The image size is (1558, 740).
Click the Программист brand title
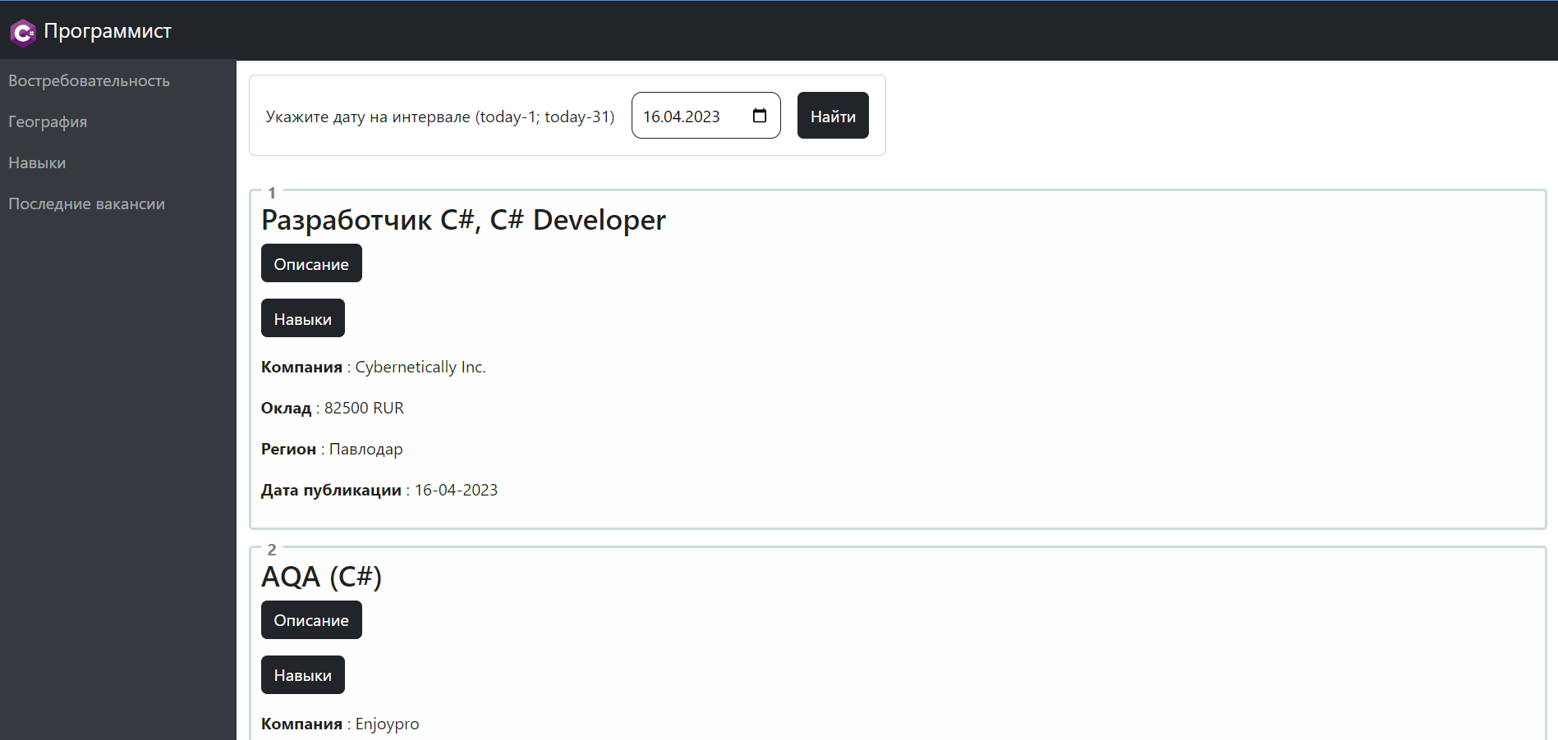108,31
